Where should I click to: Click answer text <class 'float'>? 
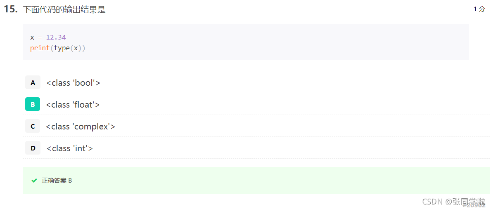click(x=73, y=105)
